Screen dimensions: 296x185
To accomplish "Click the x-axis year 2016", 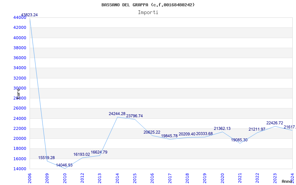I will tap(152, 178).
